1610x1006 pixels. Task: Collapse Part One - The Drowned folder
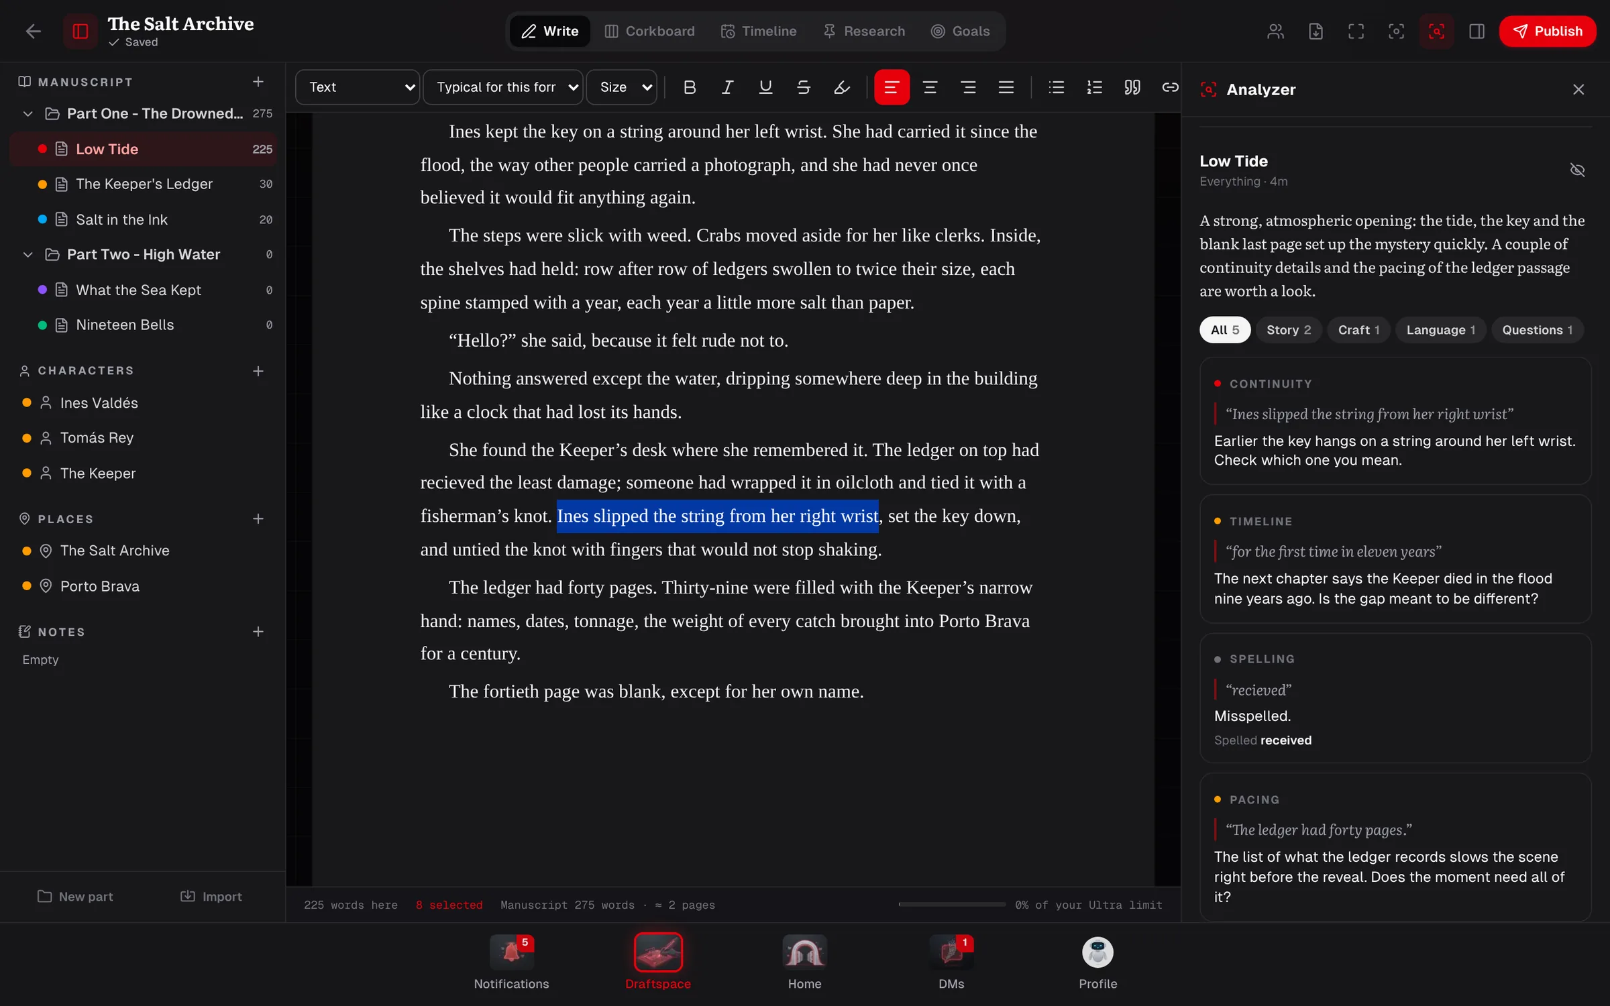tap(28, 114)
